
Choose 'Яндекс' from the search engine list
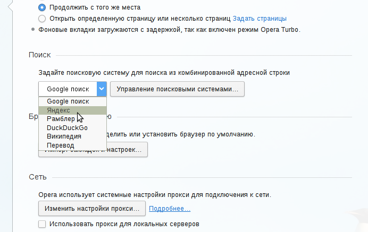coord(72,110)
